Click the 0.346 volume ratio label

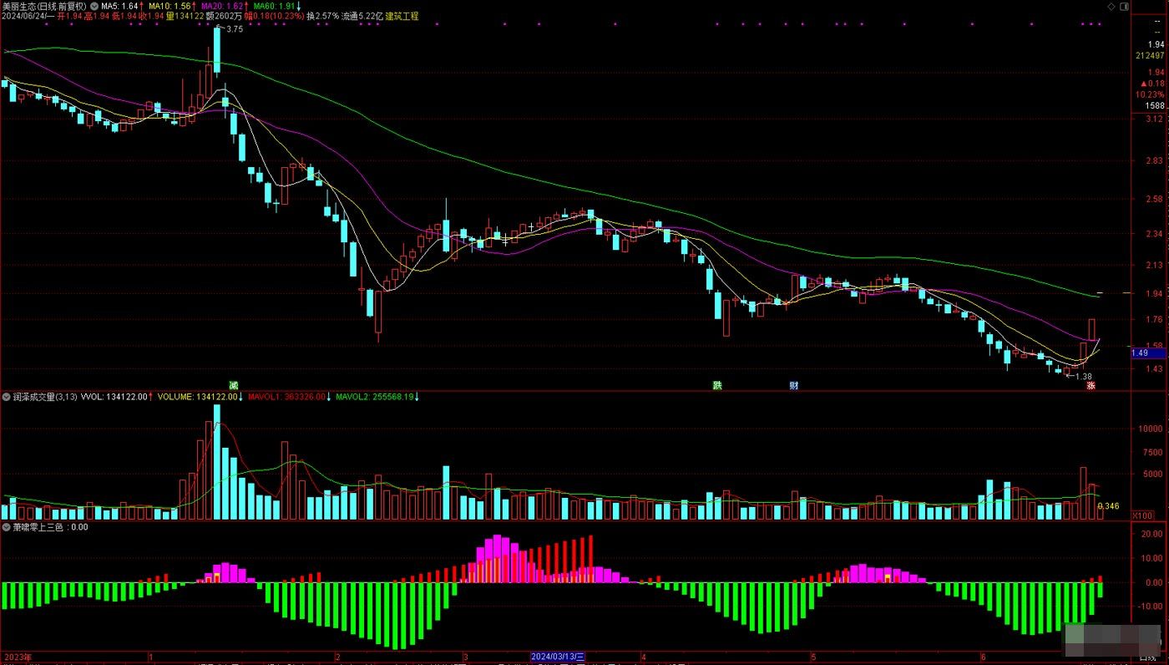coord(1108,506)
